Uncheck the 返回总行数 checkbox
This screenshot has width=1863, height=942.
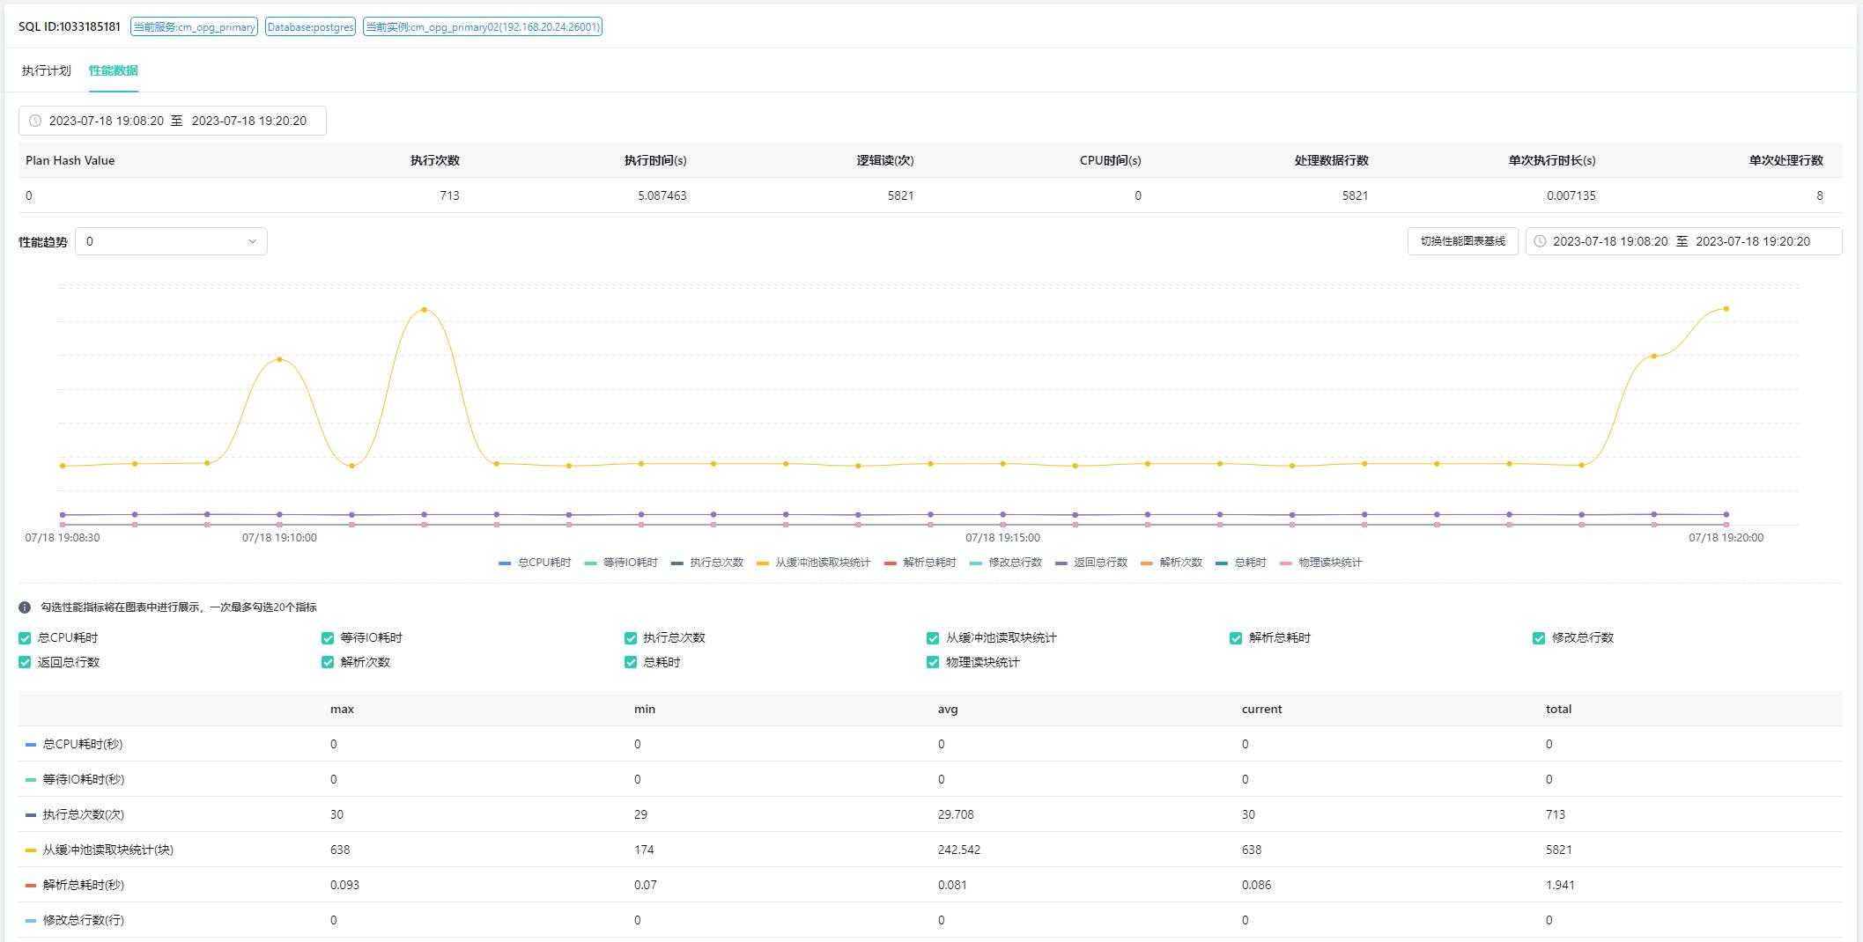[x=25, y=662]
